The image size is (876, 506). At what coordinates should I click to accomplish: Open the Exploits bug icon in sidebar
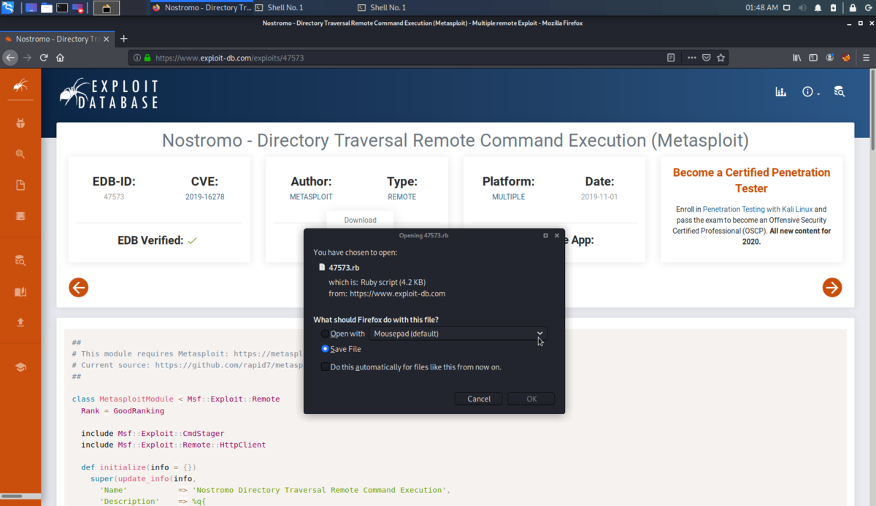[x=20, y=123]
